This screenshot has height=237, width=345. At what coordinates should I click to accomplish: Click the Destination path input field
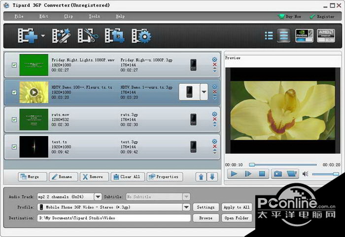click(x=113, y=218)
